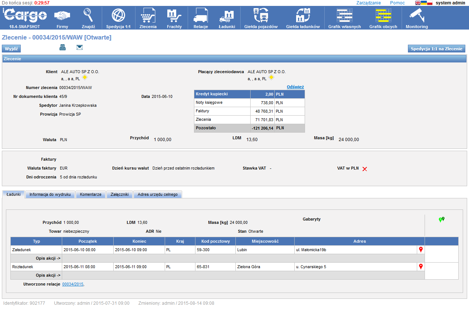Screen dimensions: 469x321
Task: Open relation link 00034/2015
Action: pos(73,284)
